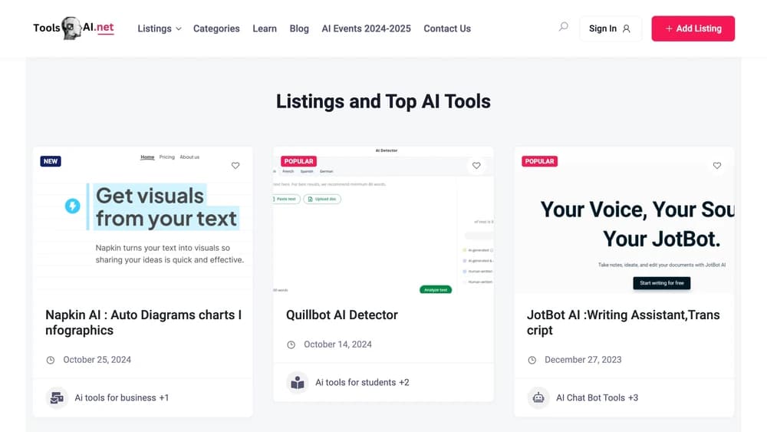Favorite the Quillbot AI Detector heart
767x432 pixels.
pos(476,166)
